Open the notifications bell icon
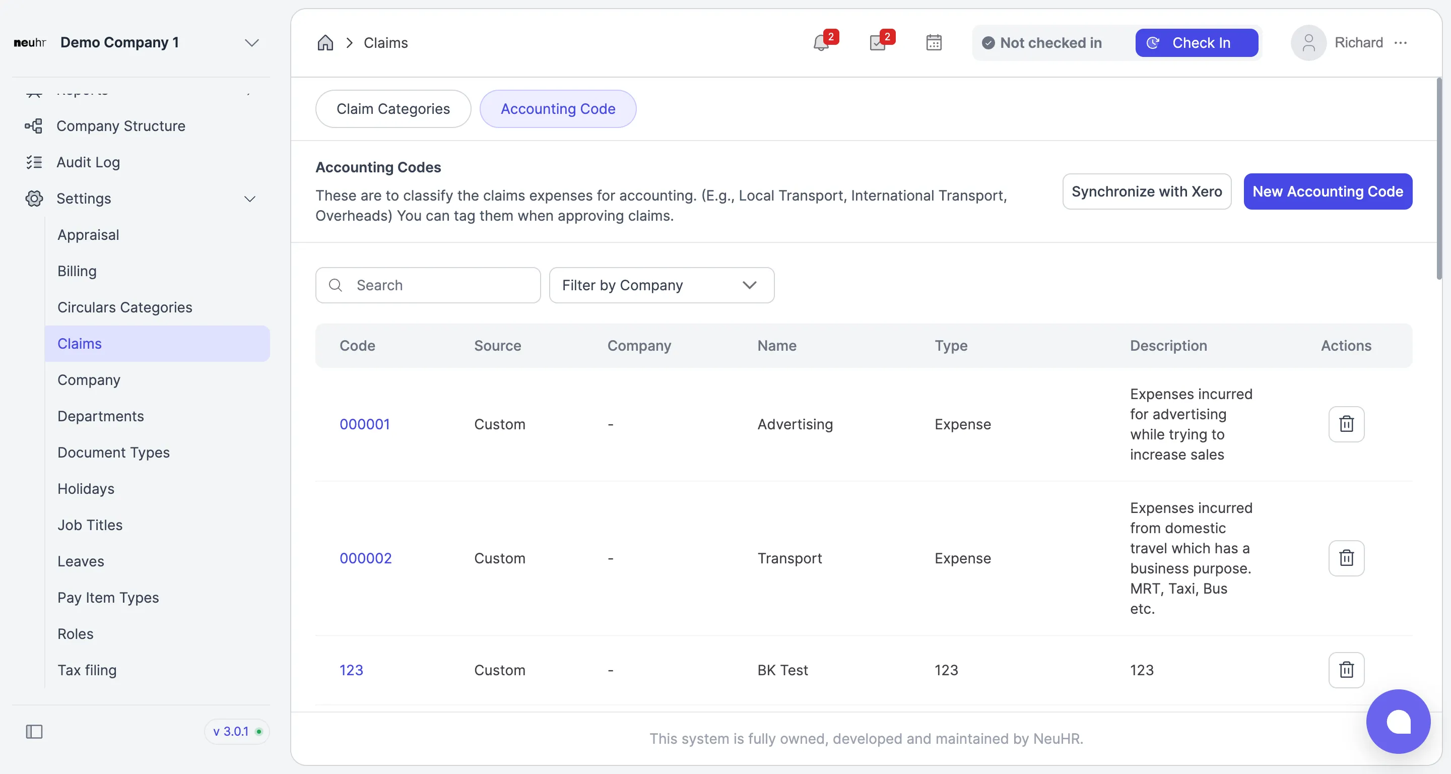 821,43
